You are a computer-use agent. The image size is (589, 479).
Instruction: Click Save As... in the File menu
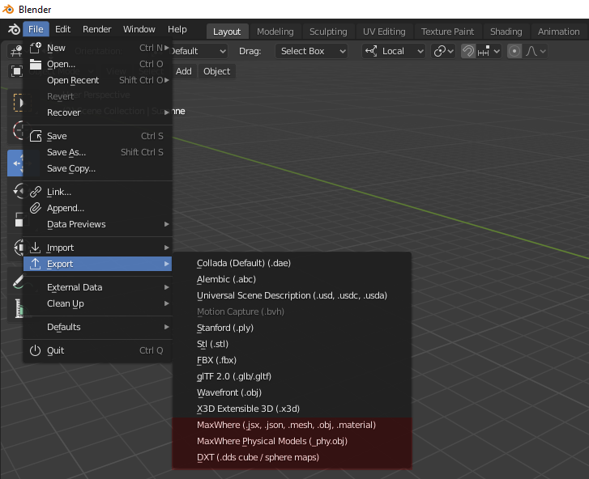tap(98, 152)
